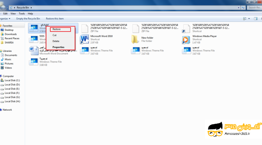
Task: Expand the address bar history dropdown
Action: (238, 8)
